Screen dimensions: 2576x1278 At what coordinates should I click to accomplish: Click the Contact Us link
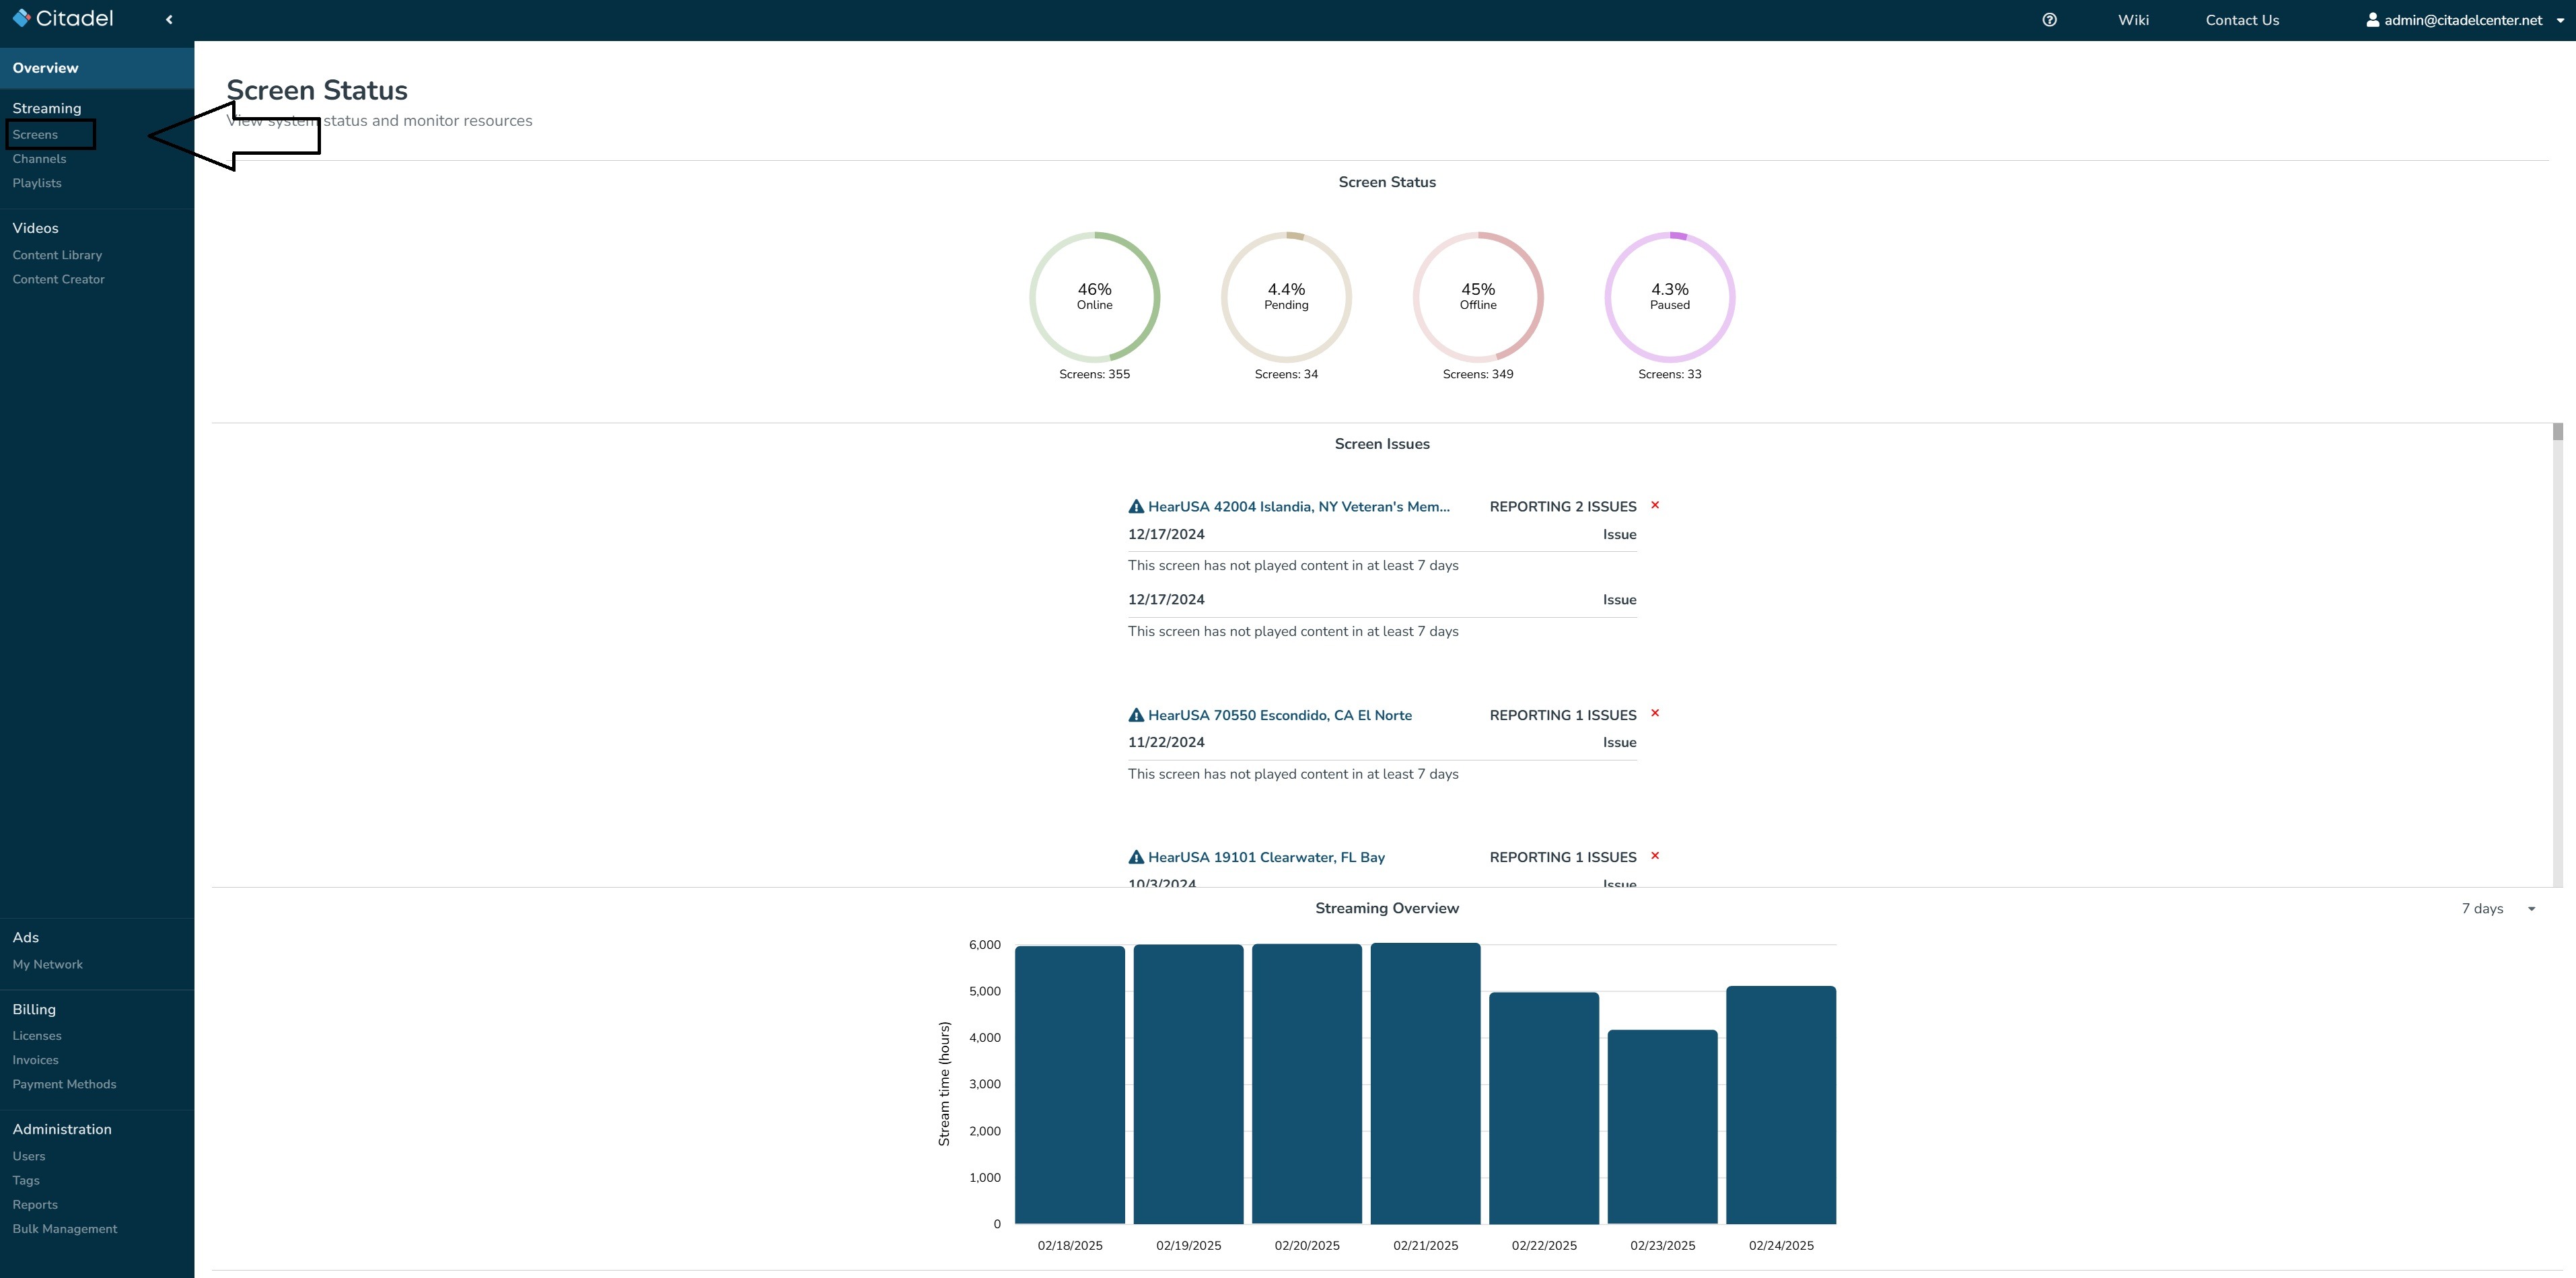[x=2242, y=20]
